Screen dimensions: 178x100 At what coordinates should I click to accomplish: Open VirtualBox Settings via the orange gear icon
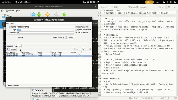pyautogui.click(x=47, y=14)
